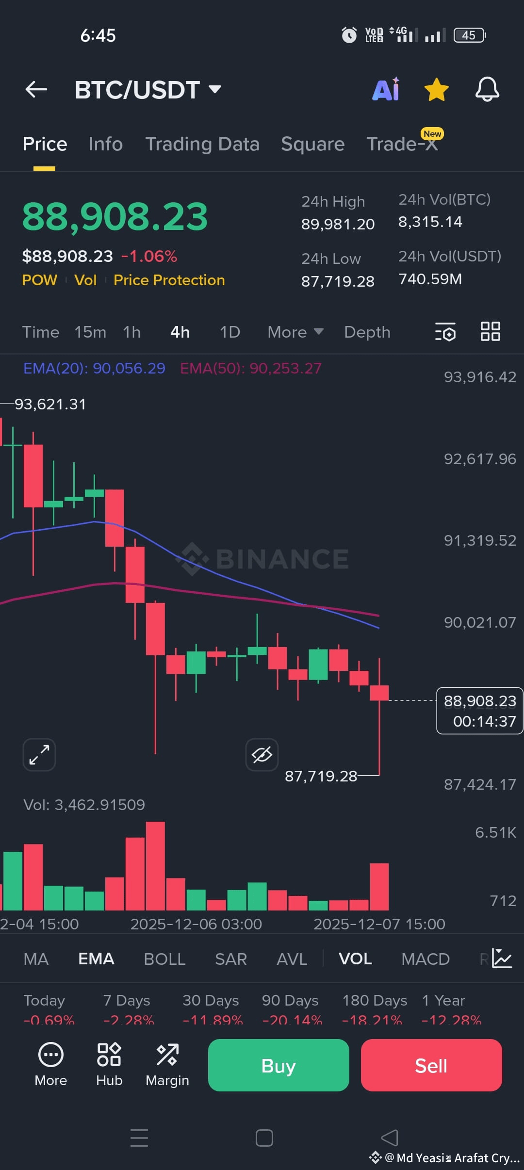Switch to Trading Data tab
This screenshot has width=524, height=1170.
[202, 144]
